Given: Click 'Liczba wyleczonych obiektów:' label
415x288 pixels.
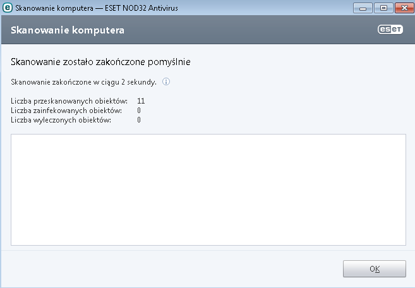Looking at the screenshot, I should click(x=61, y=120).
